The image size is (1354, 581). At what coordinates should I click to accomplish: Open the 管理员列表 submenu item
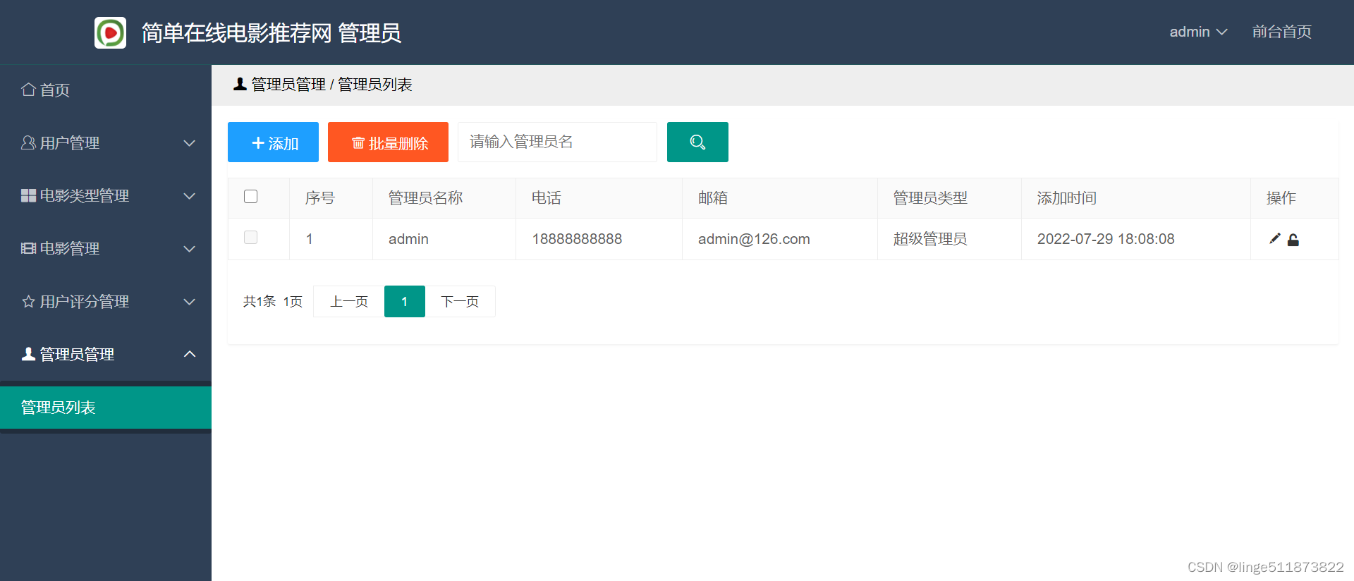pyautogui.click(x=106, y=407)
